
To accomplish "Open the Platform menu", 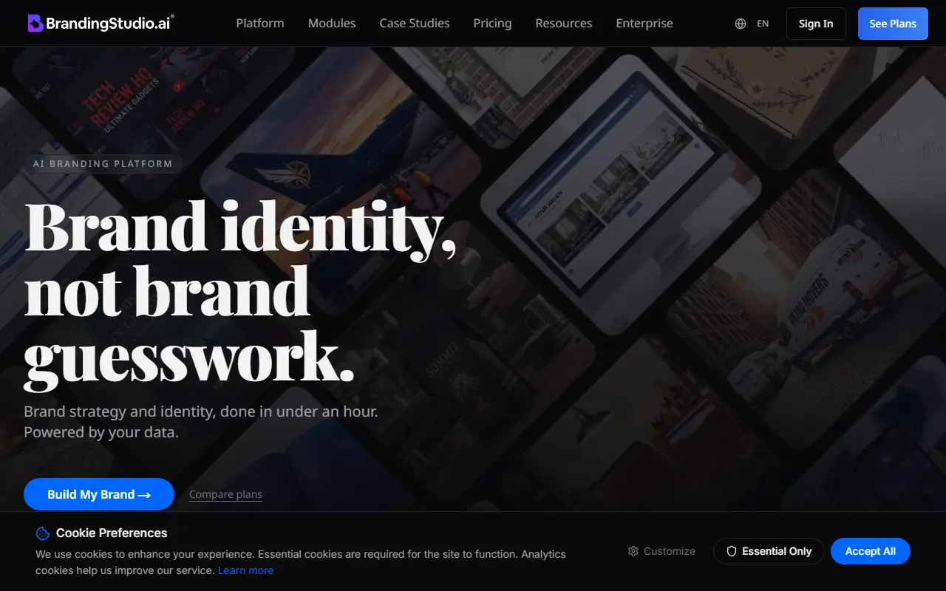I will (260, 24).
